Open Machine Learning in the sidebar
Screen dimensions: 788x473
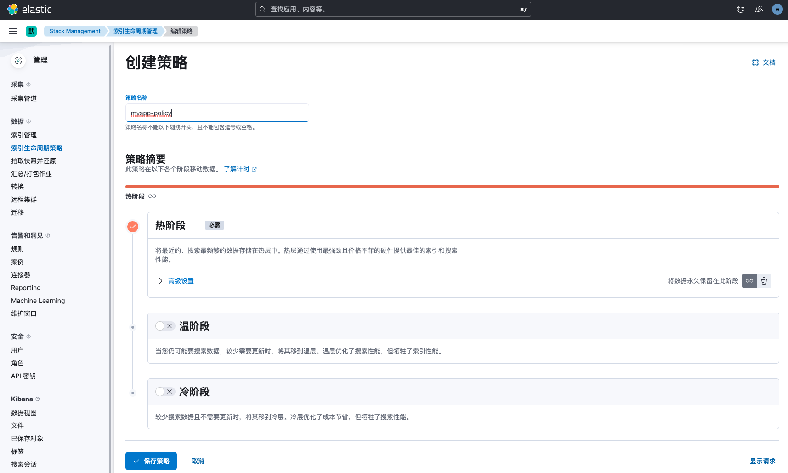point(38,301)
